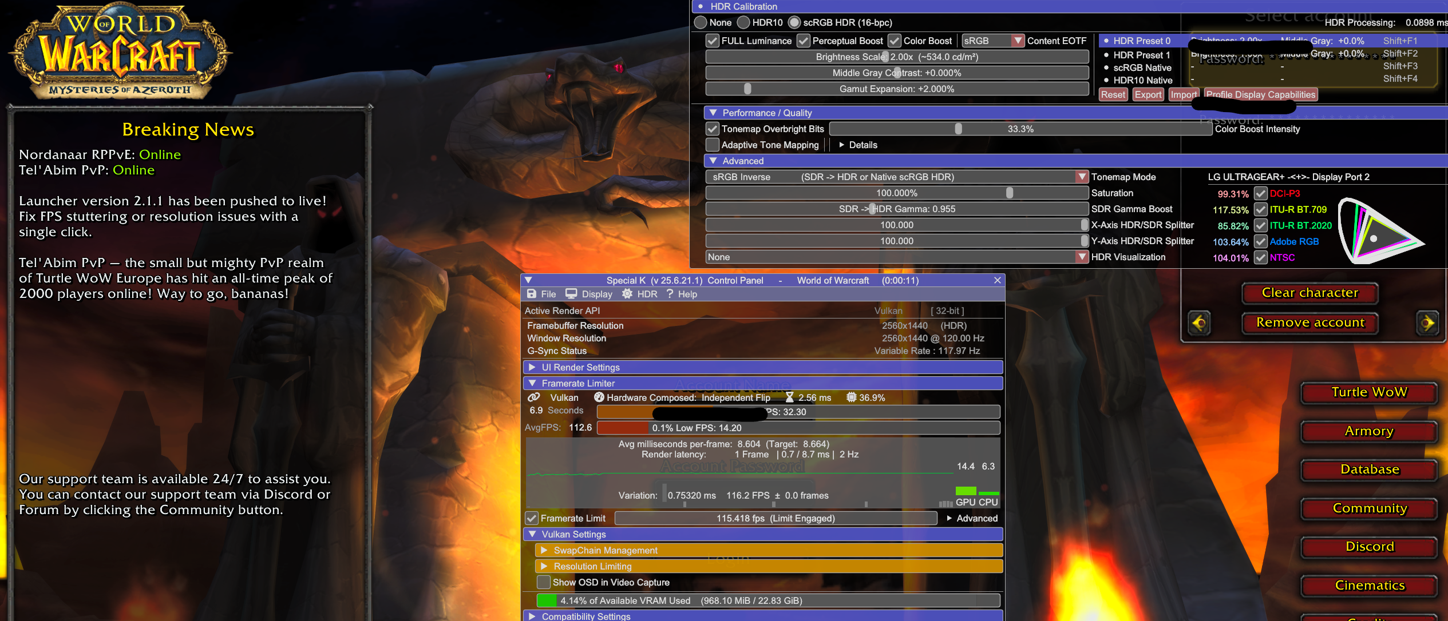Toggle FULL Luminance checkbox
The image size is (1448, 621).
coord(713,41)
